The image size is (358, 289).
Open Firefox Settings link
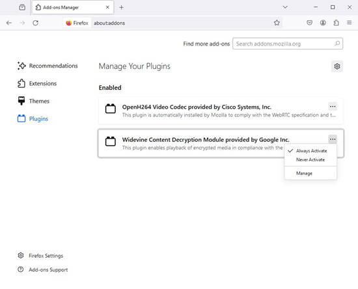[x=40, y=256]
